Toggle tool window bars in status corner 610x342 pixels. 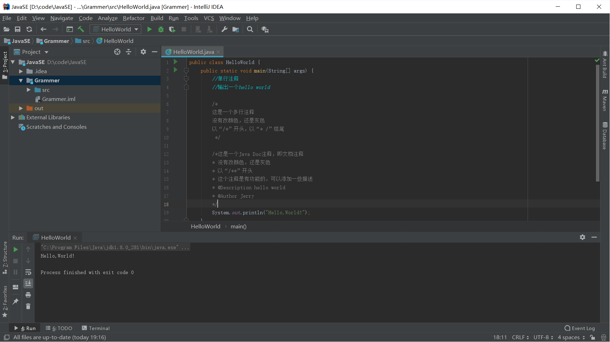pyautogui.click(x=6, y=337)
